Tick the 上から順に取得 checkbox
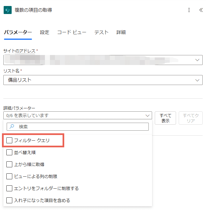 [9, 164]
